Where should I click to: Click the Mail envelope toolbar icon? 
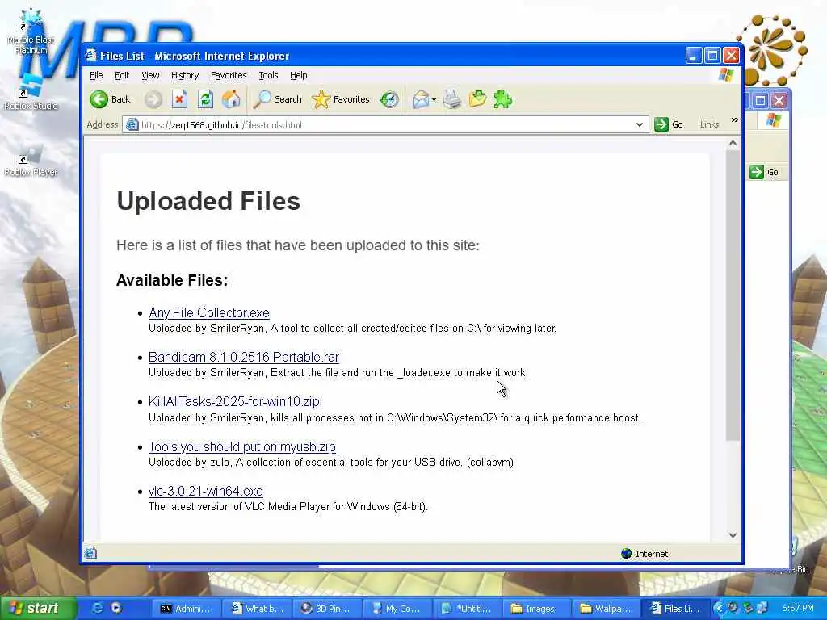coord(420,99)
